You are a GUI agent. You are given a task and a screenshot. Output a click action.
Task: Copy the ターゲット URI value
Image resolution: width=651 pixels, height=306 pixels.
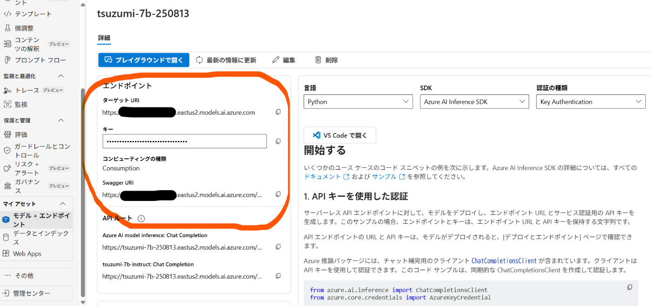tap(278, 112)
